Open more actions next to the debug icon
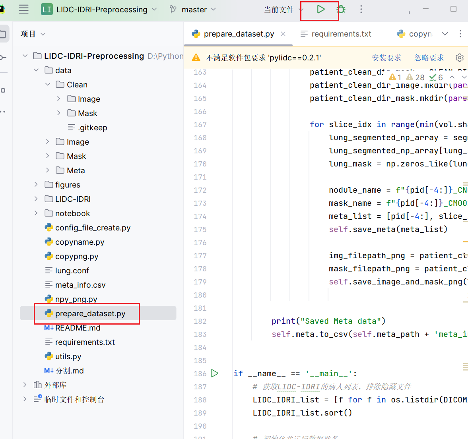The image size is (468, 439). [361, 10]
